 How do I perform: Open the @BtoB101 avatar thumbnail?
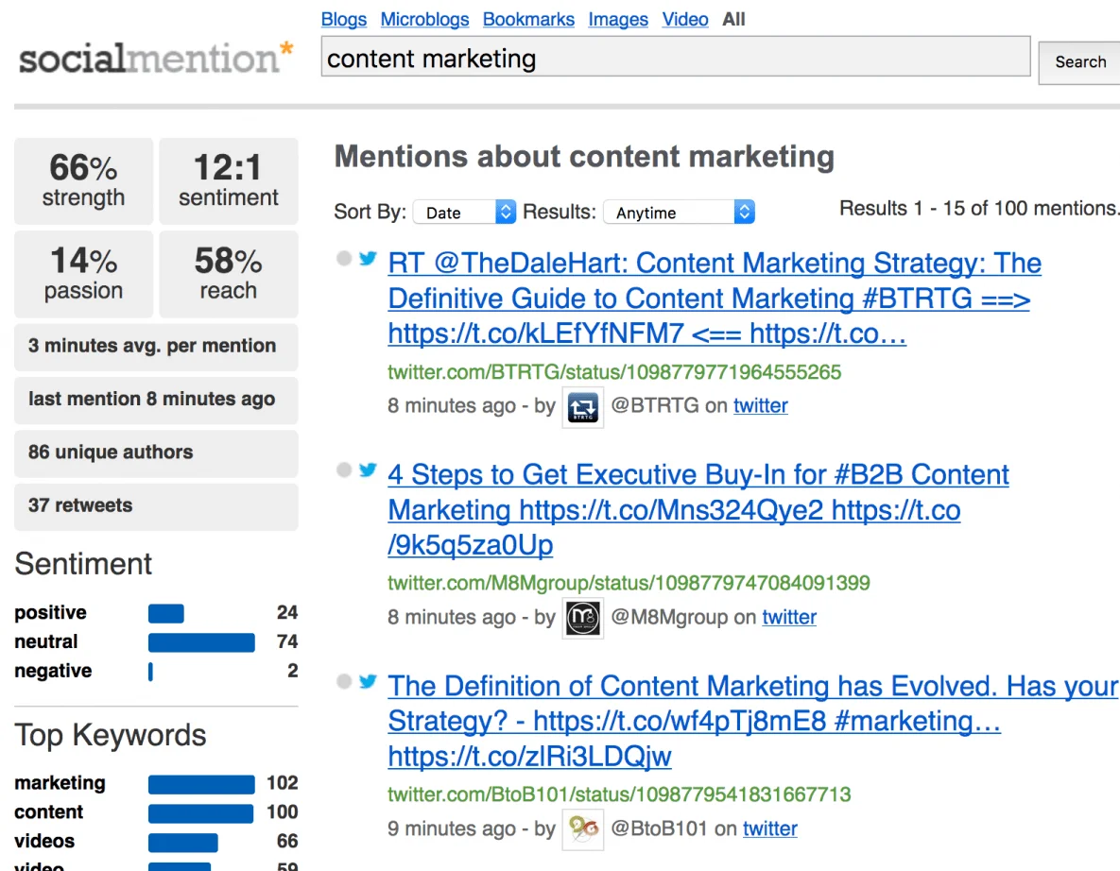(x=583, y=829)
